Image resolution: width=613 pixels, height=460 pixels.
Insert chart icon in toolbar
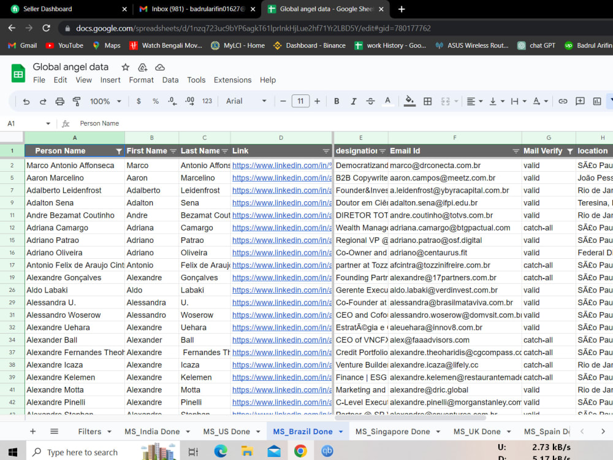(597, 101)
